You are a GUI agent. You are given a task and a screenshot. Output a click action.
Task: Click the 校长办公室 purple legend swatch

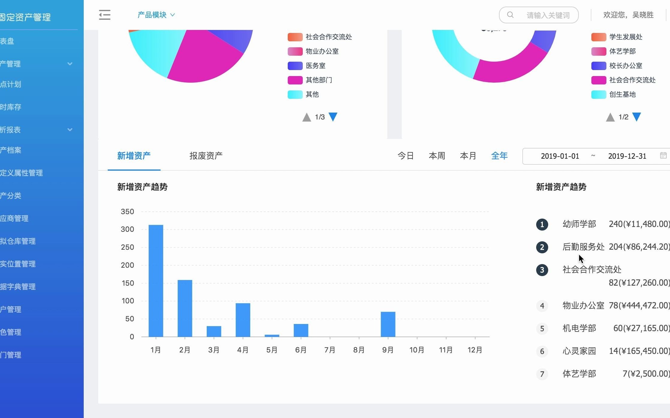[599, 66]
